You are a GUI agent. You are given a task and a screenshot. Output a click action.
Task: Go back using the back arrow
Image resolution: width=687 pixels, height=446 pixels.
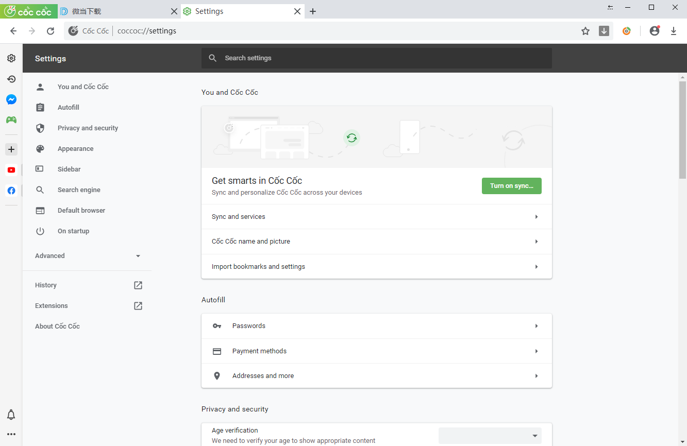point(13,31)
